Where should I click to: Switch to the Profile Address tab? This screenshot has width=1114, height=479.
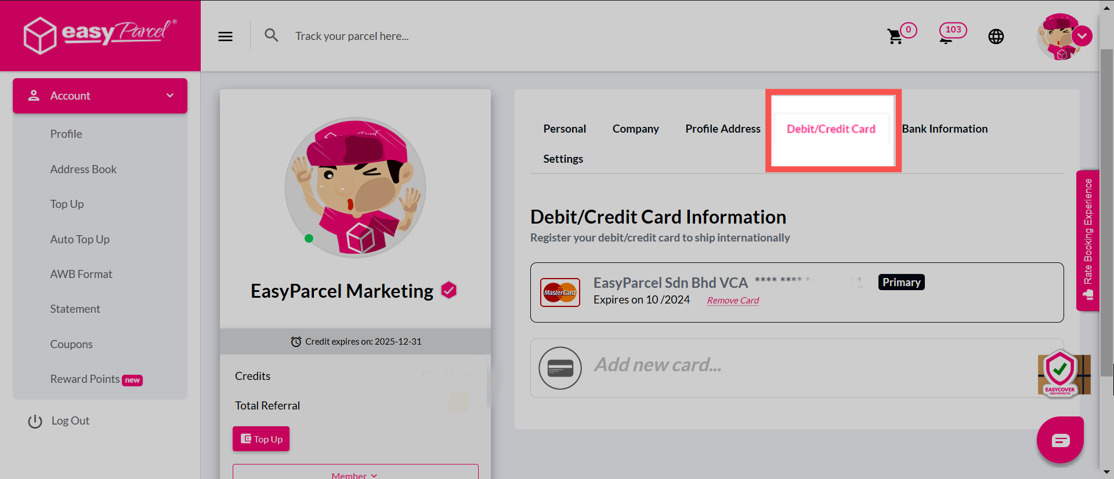[x=722, y=129]
